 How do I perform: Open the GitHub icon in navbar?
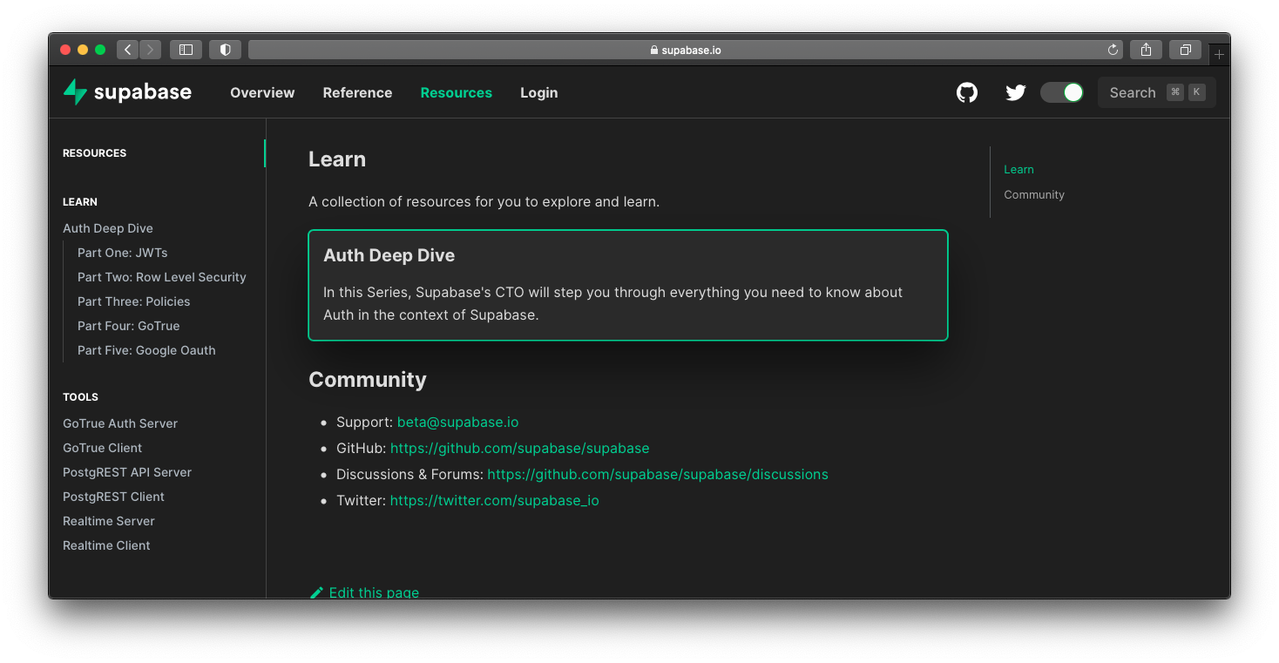coord(967,92)
